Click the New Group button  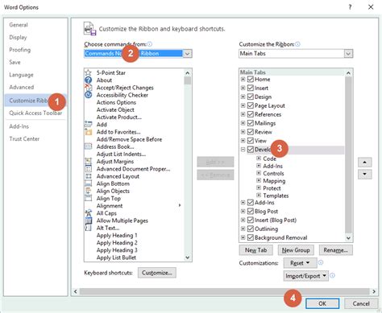point(296,250)
